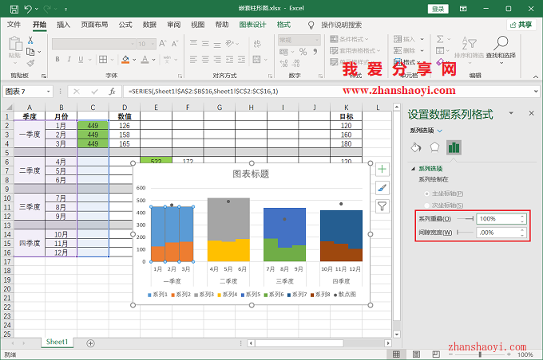Click the Chart Filters funnel button

pos(382,206)
